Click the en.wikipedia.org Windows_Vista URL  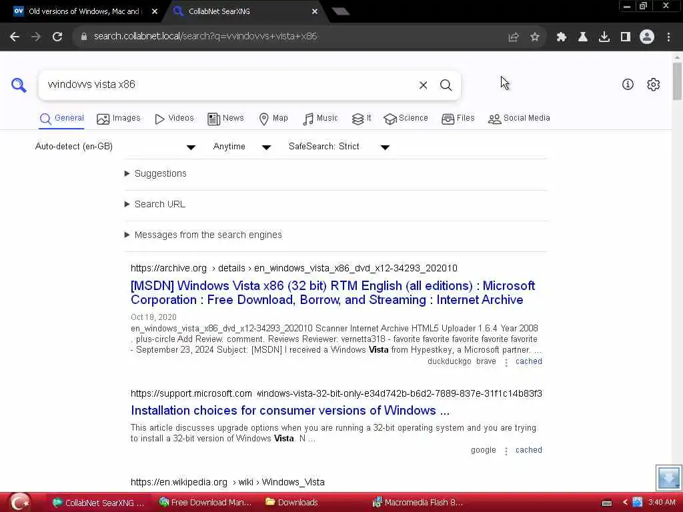(227, 483)
